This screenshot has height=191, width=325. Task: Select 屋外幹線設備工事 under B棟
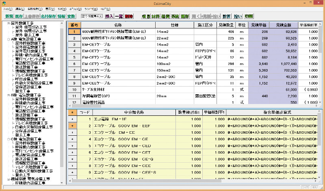click(x=30, y=99)
